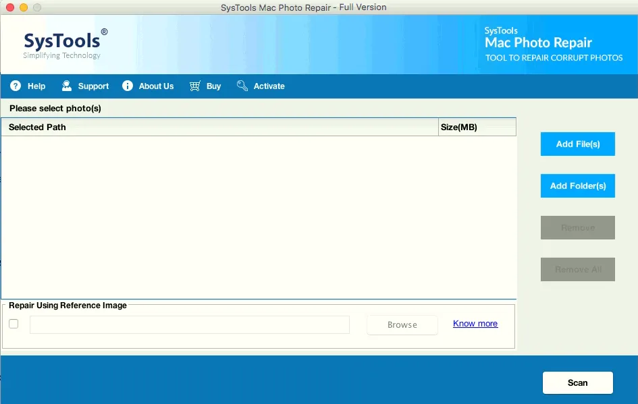Open the Activate menu label
Screen dimensions: 638x404
coord(269,86)
